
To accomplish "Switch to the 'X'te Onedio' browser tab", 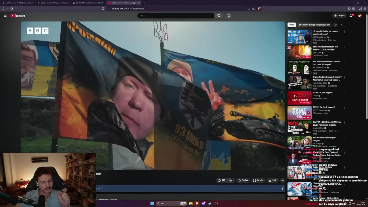I will click(53, 3).
